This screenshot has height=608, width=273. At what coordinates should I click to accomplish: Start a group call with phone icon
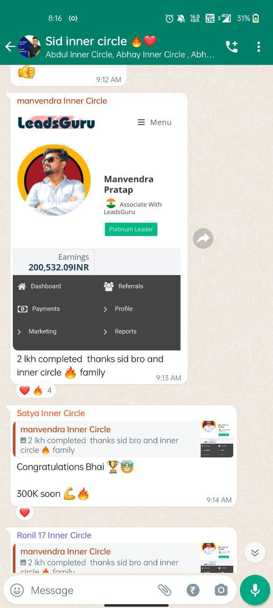(x=232, y=47)
